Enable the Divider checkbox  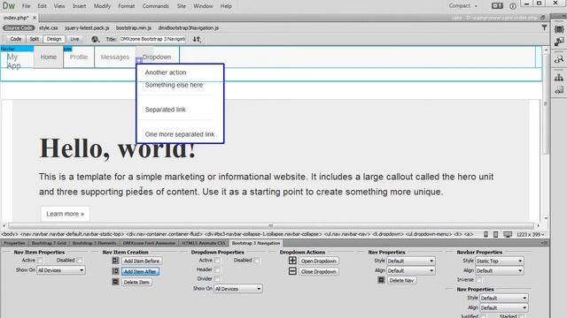217,279
